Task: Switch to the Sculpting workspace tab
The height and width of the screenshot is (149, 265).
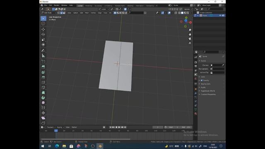Action: tap(98, 5)
